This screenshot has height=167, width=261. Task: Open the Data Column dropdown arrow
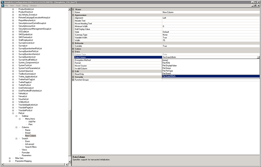[258, 57]
